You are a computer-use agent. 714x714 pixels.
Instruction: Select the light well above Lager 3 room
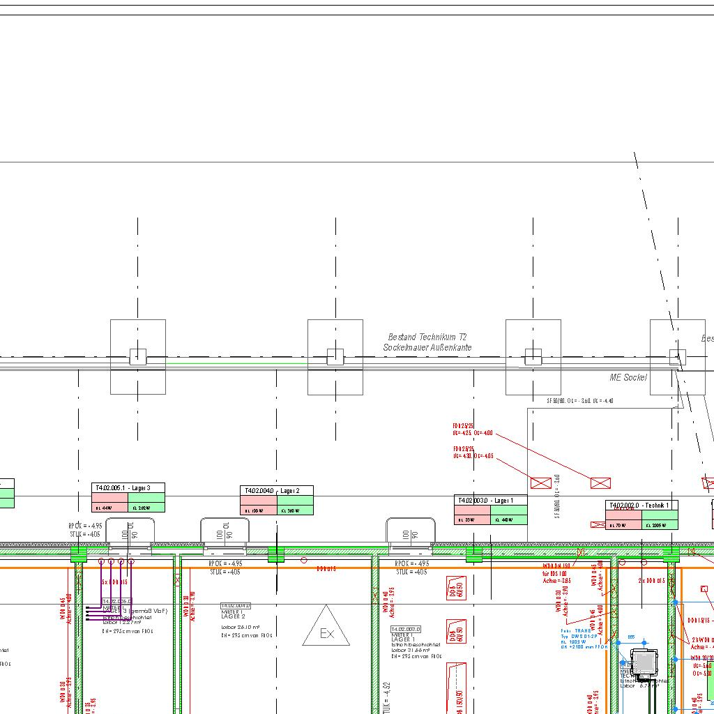(x=130, y=533)
